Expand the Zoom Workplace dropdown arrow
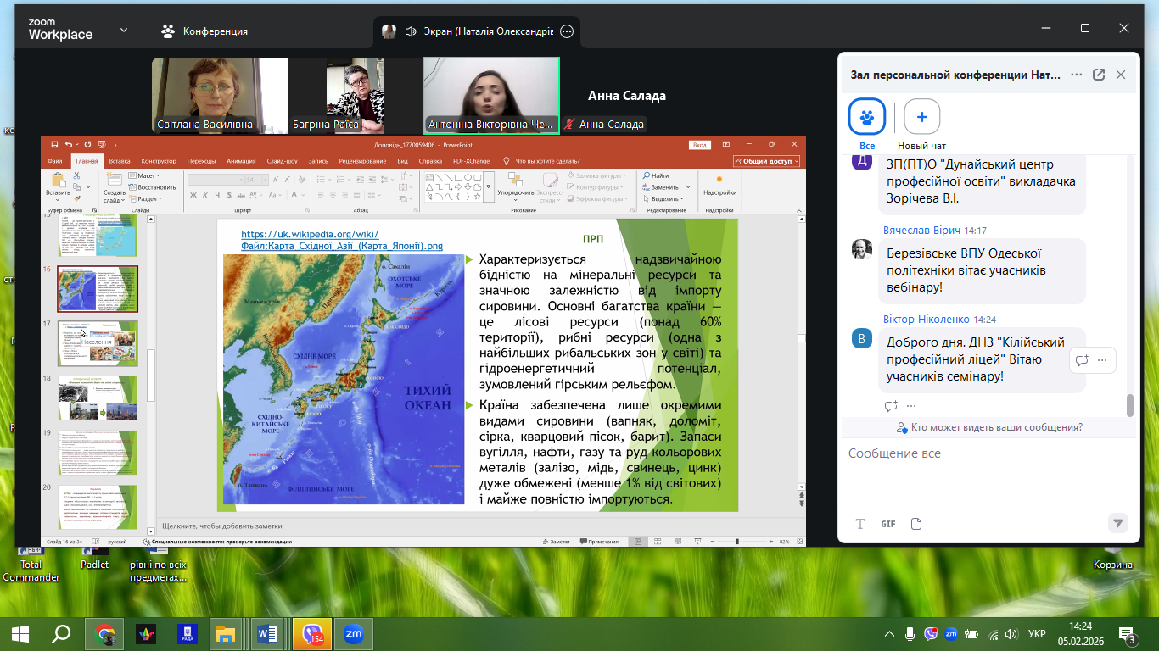Screen dimensions: 1159x651 pyautogui.click(x=124, y=31)
